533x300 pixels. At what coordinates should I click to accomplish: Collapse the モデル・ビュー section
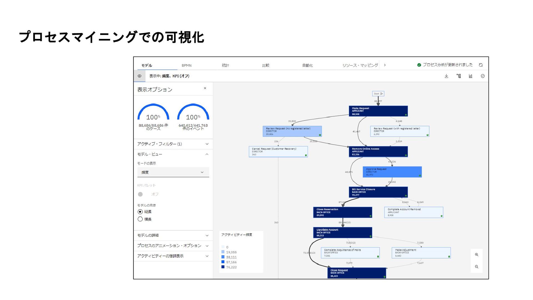coord(173,154)
